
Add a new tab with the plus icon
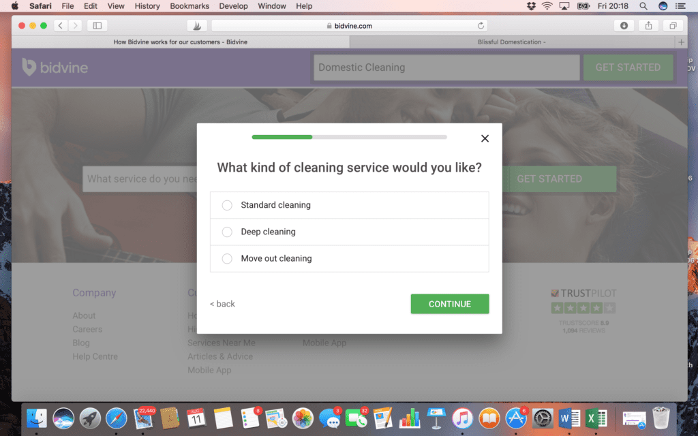click(681, 42)
